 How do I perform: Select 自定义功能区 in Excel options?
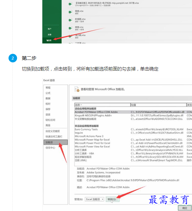(x=53, y=131)
